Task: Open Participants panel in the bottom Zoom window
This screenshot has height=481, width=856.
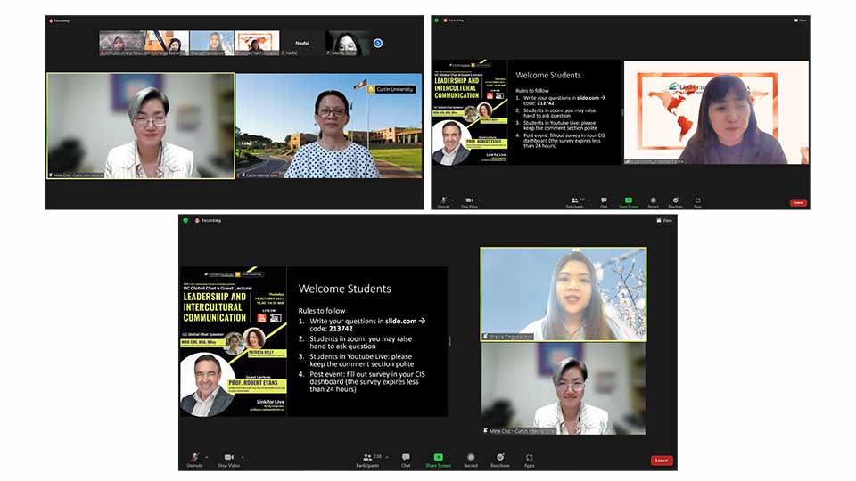Action: click(x=368, y=461)
